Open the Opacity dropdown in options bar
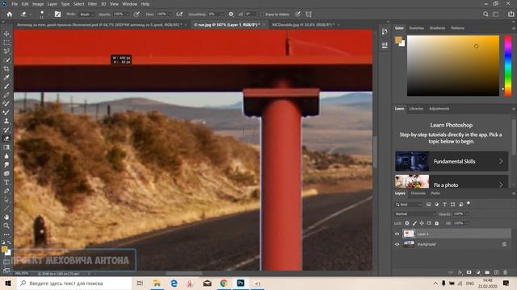The image size is (517, 290). (127, 14)
